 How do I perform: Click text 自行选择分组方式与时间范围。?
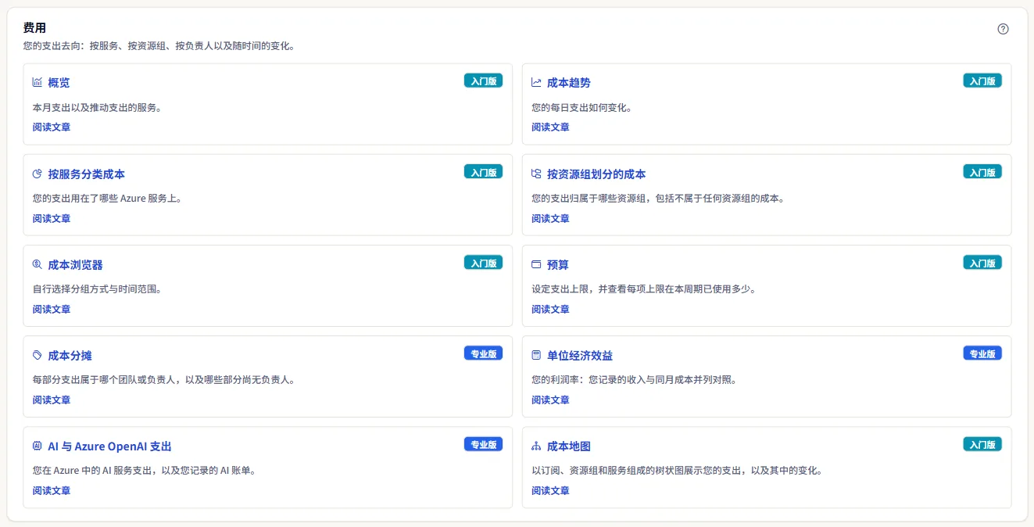point(97,289)
